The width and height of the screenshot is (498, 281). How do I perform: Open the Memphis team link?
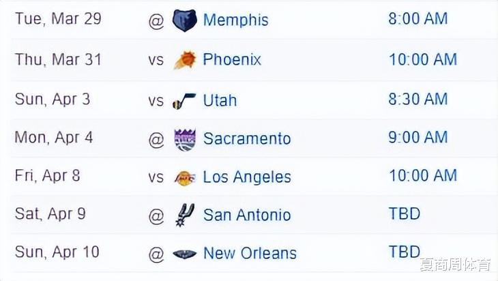235,20
